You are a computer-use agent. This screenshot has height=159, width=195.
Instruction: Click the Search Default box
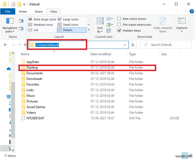pyautogui.click(x=166, y=45)
